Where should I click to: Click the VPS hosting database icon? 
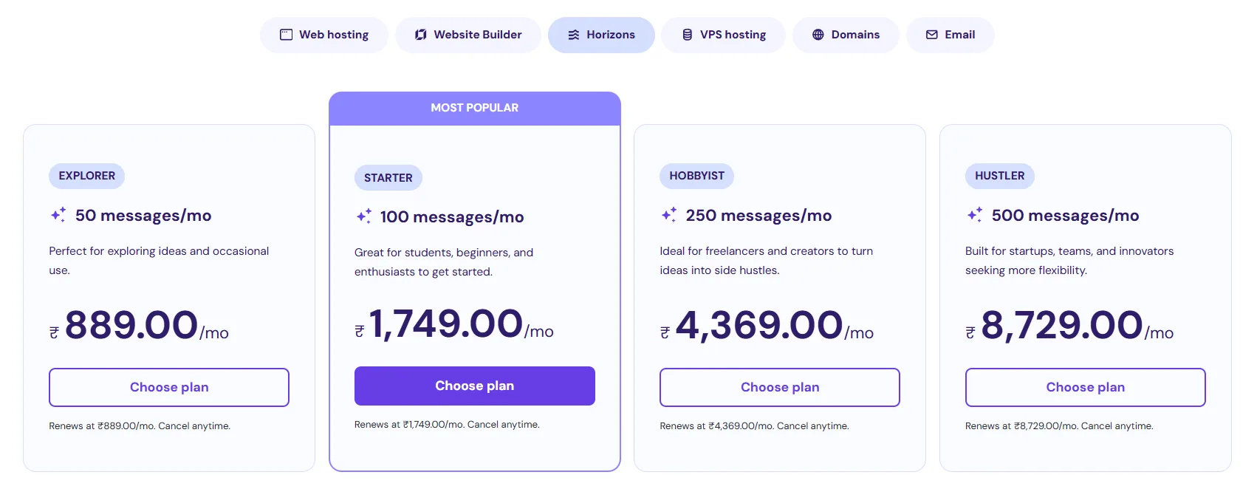(687, 35)
